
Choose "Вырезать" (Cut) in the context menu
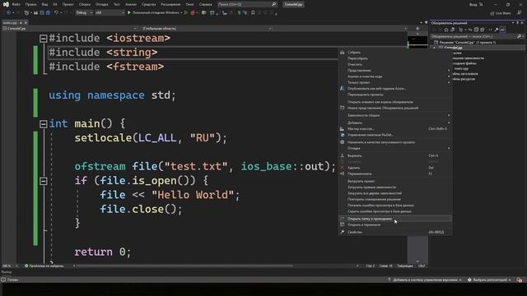395,155
